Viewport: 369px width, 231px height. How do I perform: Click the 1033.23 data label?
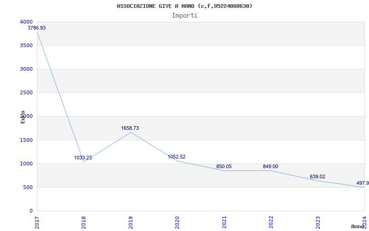pos(83,158)
